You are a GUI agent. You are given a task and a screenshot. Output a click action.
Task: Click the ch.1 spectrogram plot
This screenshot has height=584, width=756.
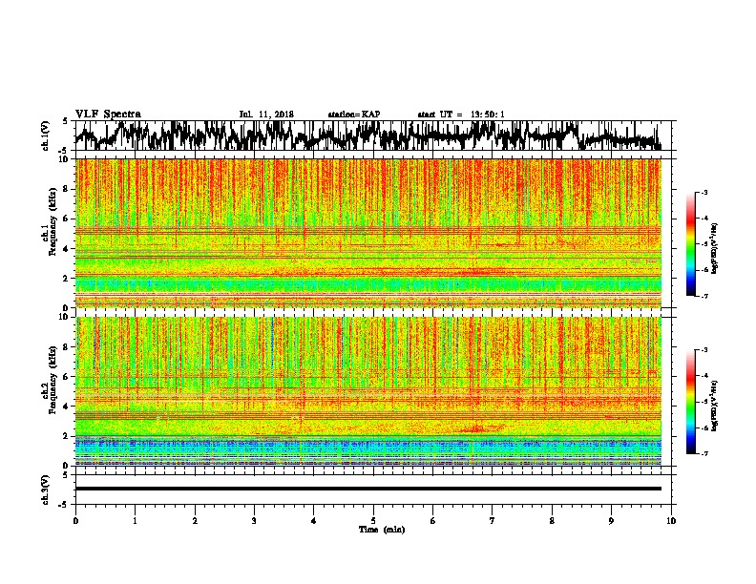367,233
